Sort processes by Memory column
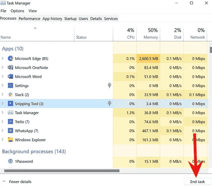 (148, 34)
